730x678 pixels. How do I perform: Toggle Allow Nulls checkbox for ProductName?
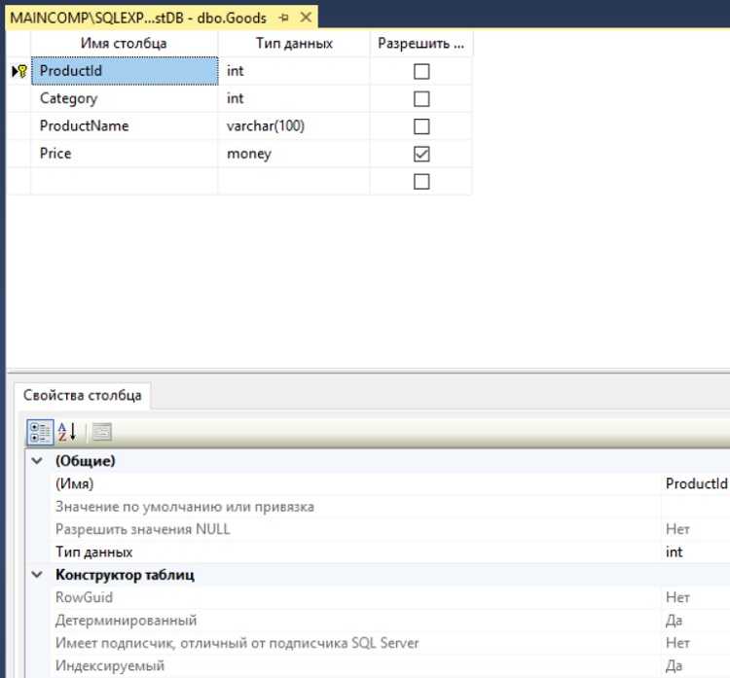tap(421, 126)
